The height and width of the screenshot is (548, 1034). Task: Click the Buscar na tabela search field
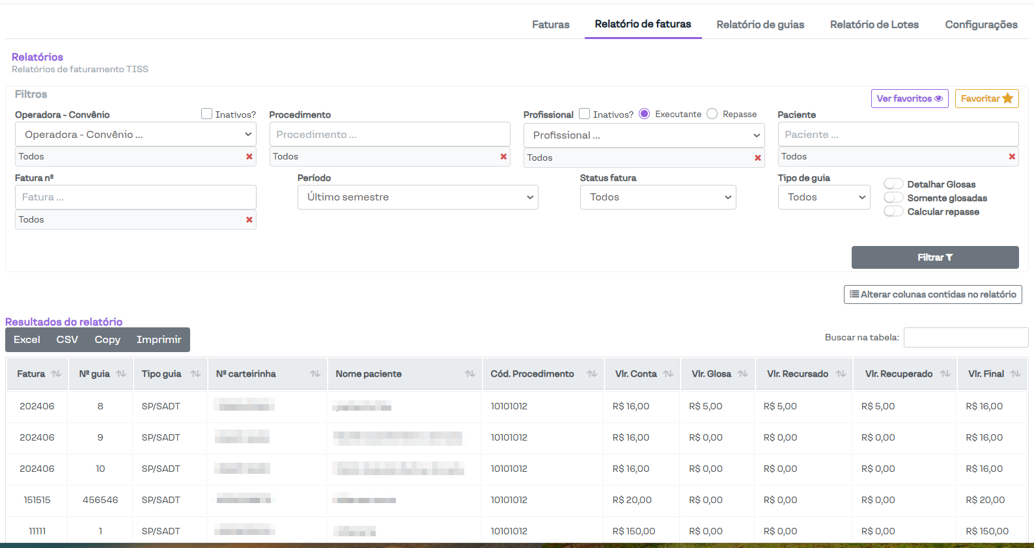966,338
